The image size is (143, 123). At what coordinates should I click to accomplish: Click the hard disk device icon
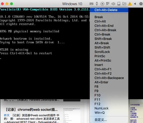tap(119, 4)
